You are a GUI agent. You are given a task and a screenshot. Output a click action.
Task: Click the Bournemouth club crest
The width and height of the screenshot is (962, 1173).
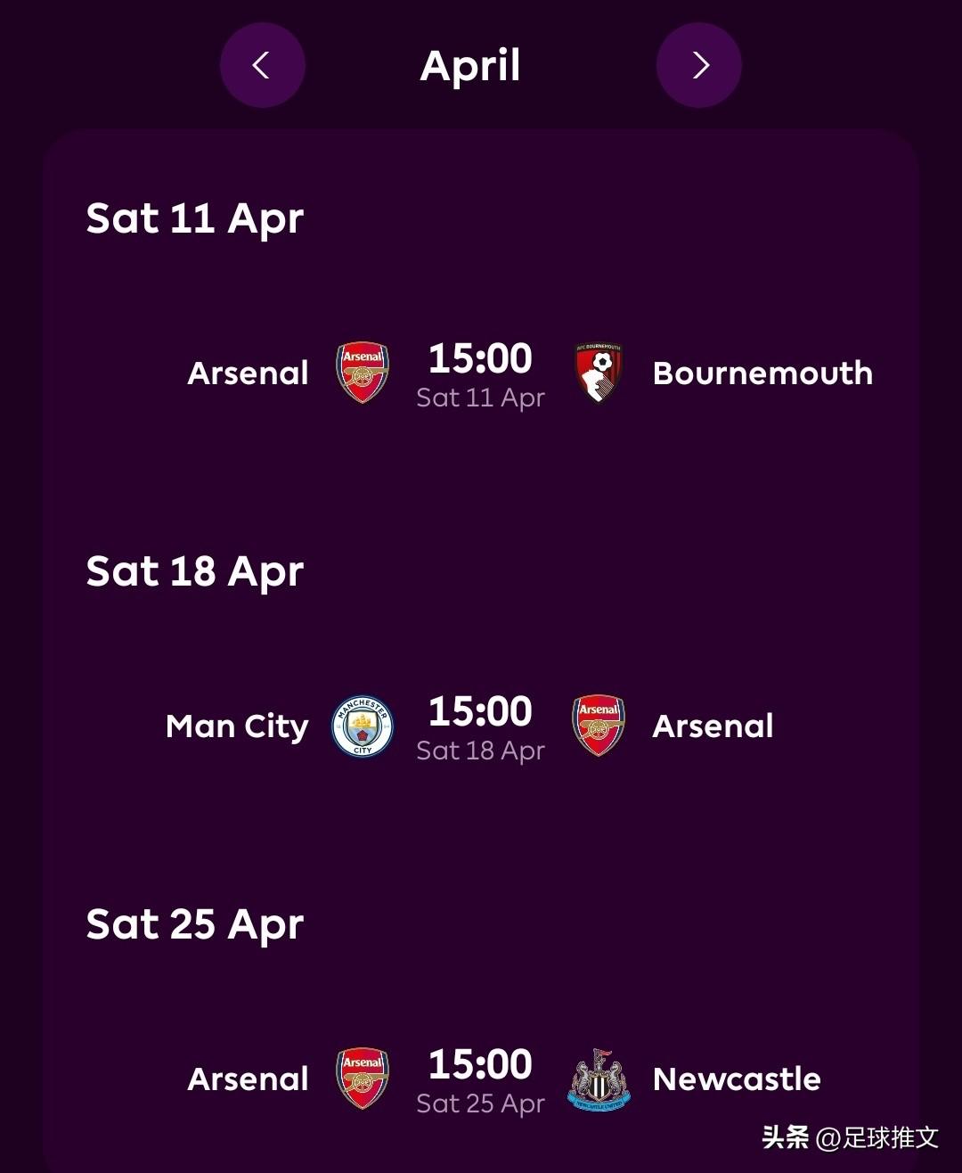(599, 373)
